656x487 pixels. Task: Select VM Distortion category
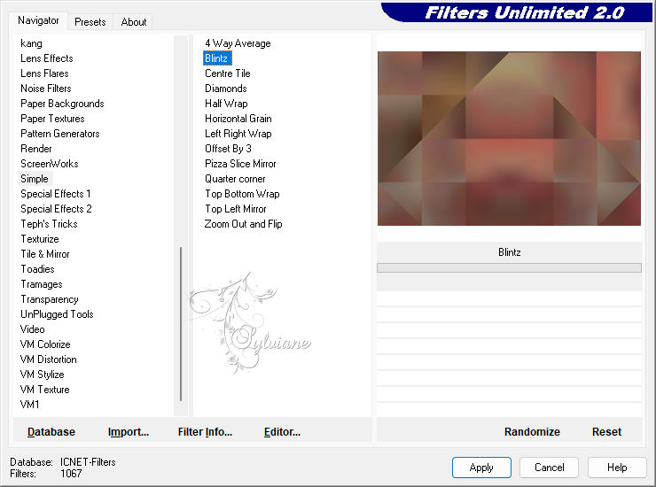pyautogui.click(x=48, y=359)
